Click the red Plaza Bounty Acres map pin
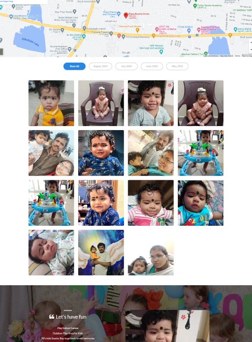252x342 pixels. coord(126,15)
